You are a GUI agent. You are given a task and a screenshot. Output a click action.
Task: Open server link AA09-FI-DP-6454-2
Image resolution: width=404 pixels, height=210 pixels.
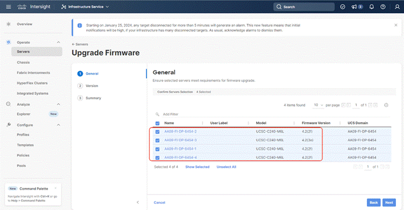coord(181,132)
